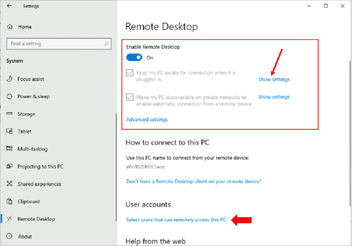Image resolution: width=352 pixels, height=246 pixels.
Task: Click the Home icon in sidebar
Action: pos(9,27)
